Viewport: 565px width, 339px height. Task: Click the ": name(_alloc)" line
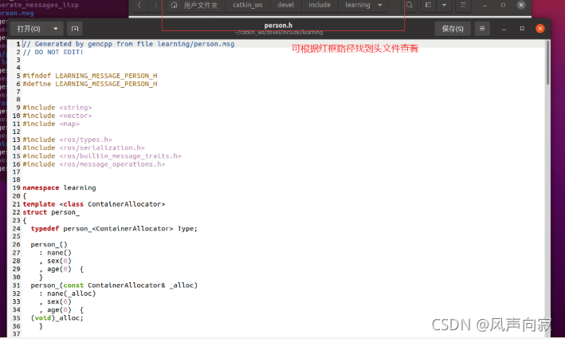[68, 294]
